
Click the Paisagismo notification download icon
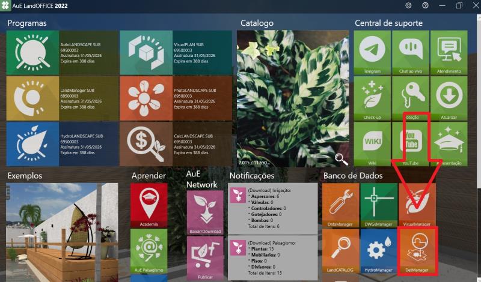238,248
